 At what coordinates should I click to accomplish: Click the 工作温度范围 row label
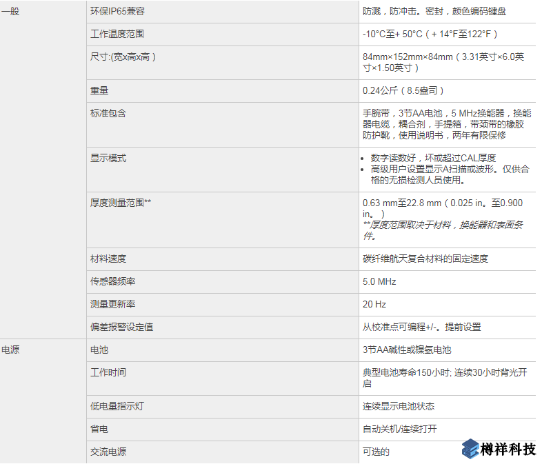(x=117, y=34)
